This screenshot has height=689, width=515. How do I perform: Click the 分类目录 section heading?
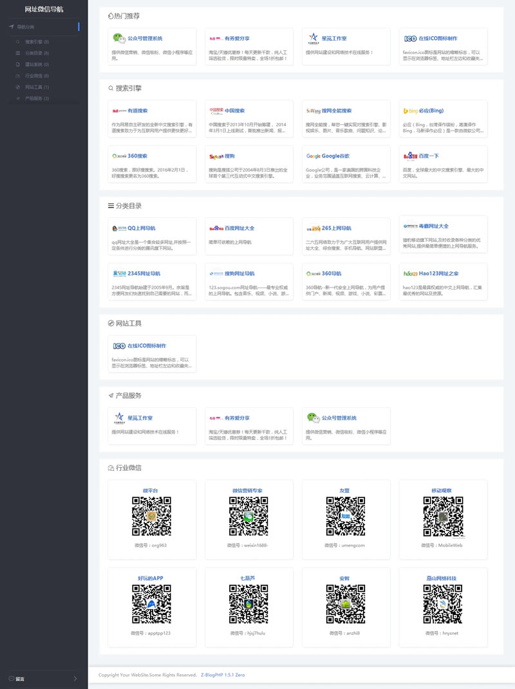tap(124, 206)
